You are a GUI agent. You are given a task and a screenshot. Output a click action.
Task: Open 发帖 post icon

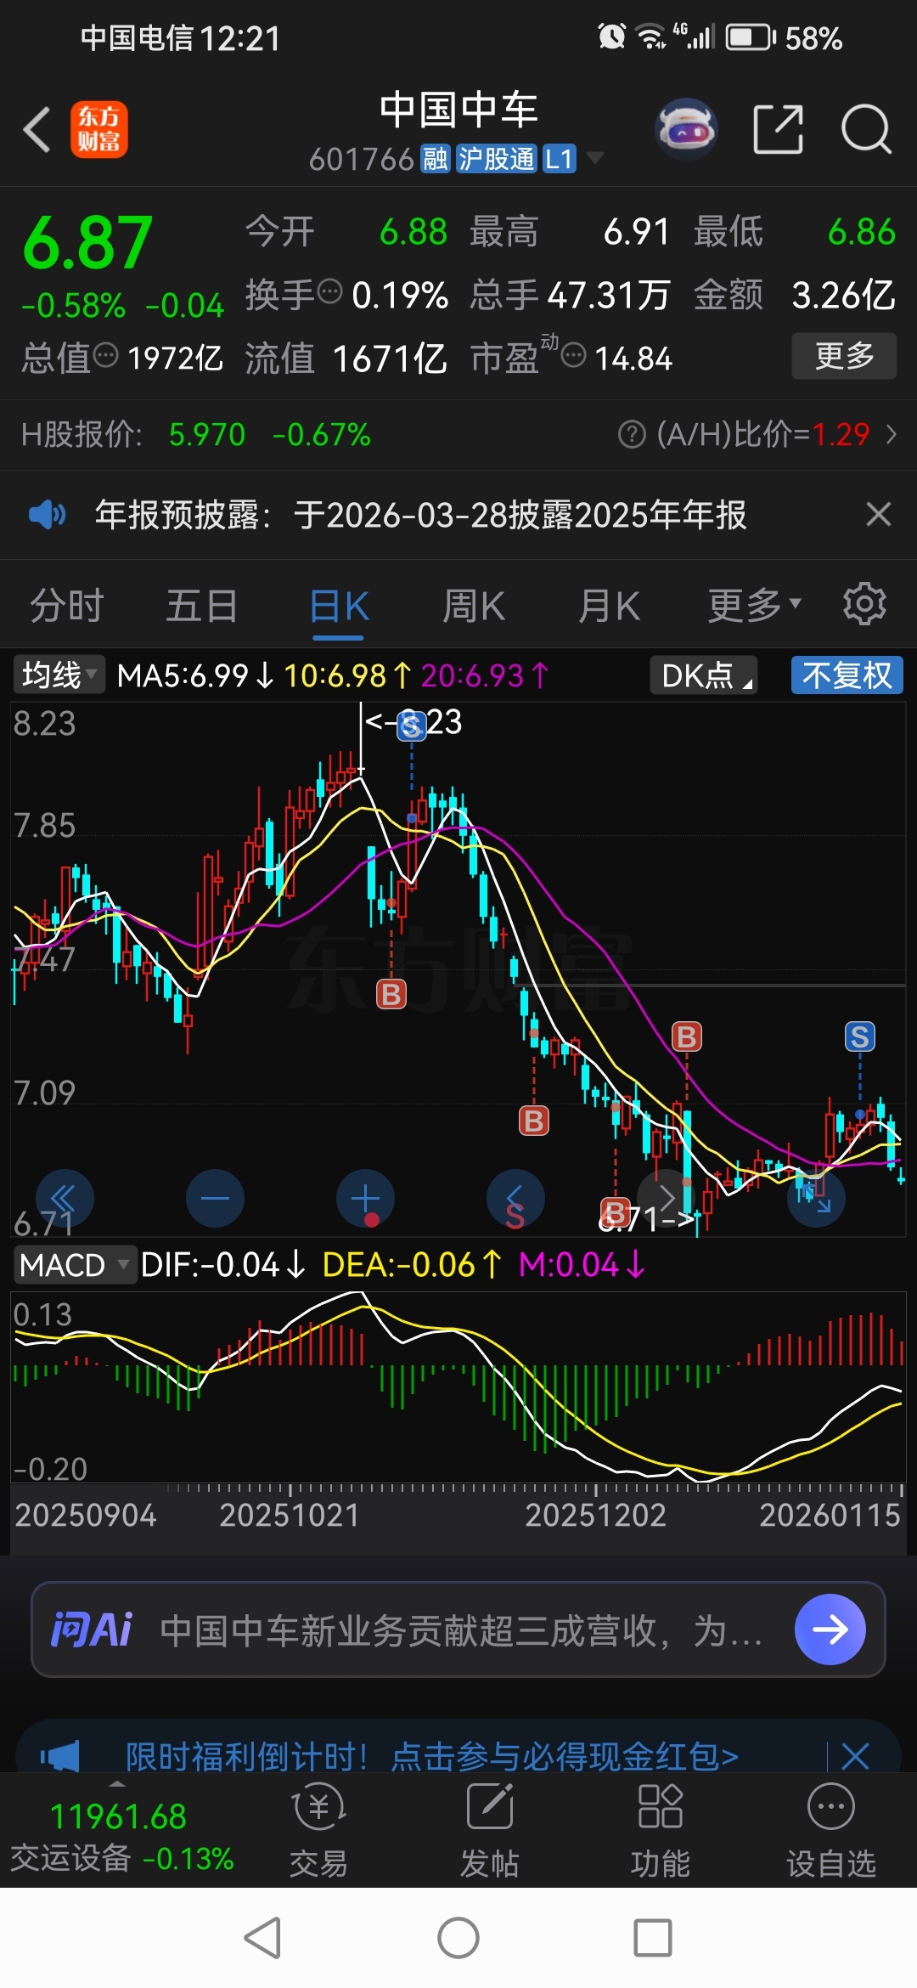(x=489, y=1830)
